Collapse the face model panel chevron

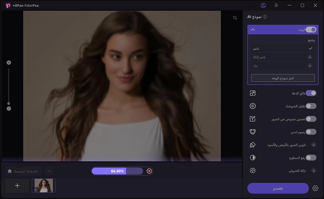tap(253, 29)
